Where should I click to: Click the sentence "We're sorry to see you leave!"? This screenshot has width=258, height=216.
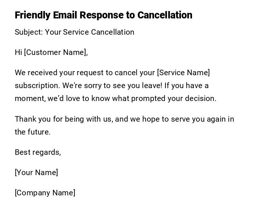coord(112,86)
